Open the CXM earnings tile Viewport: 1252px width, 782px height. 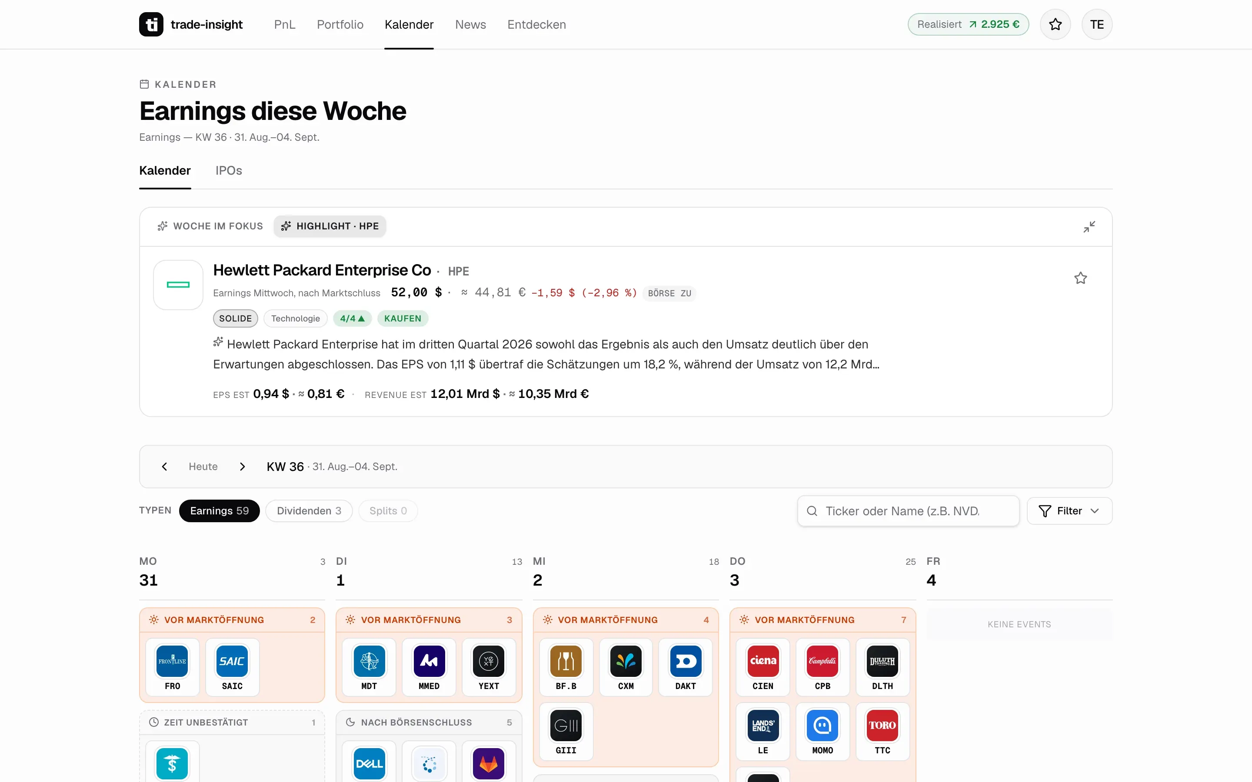[x=626, y=667]
